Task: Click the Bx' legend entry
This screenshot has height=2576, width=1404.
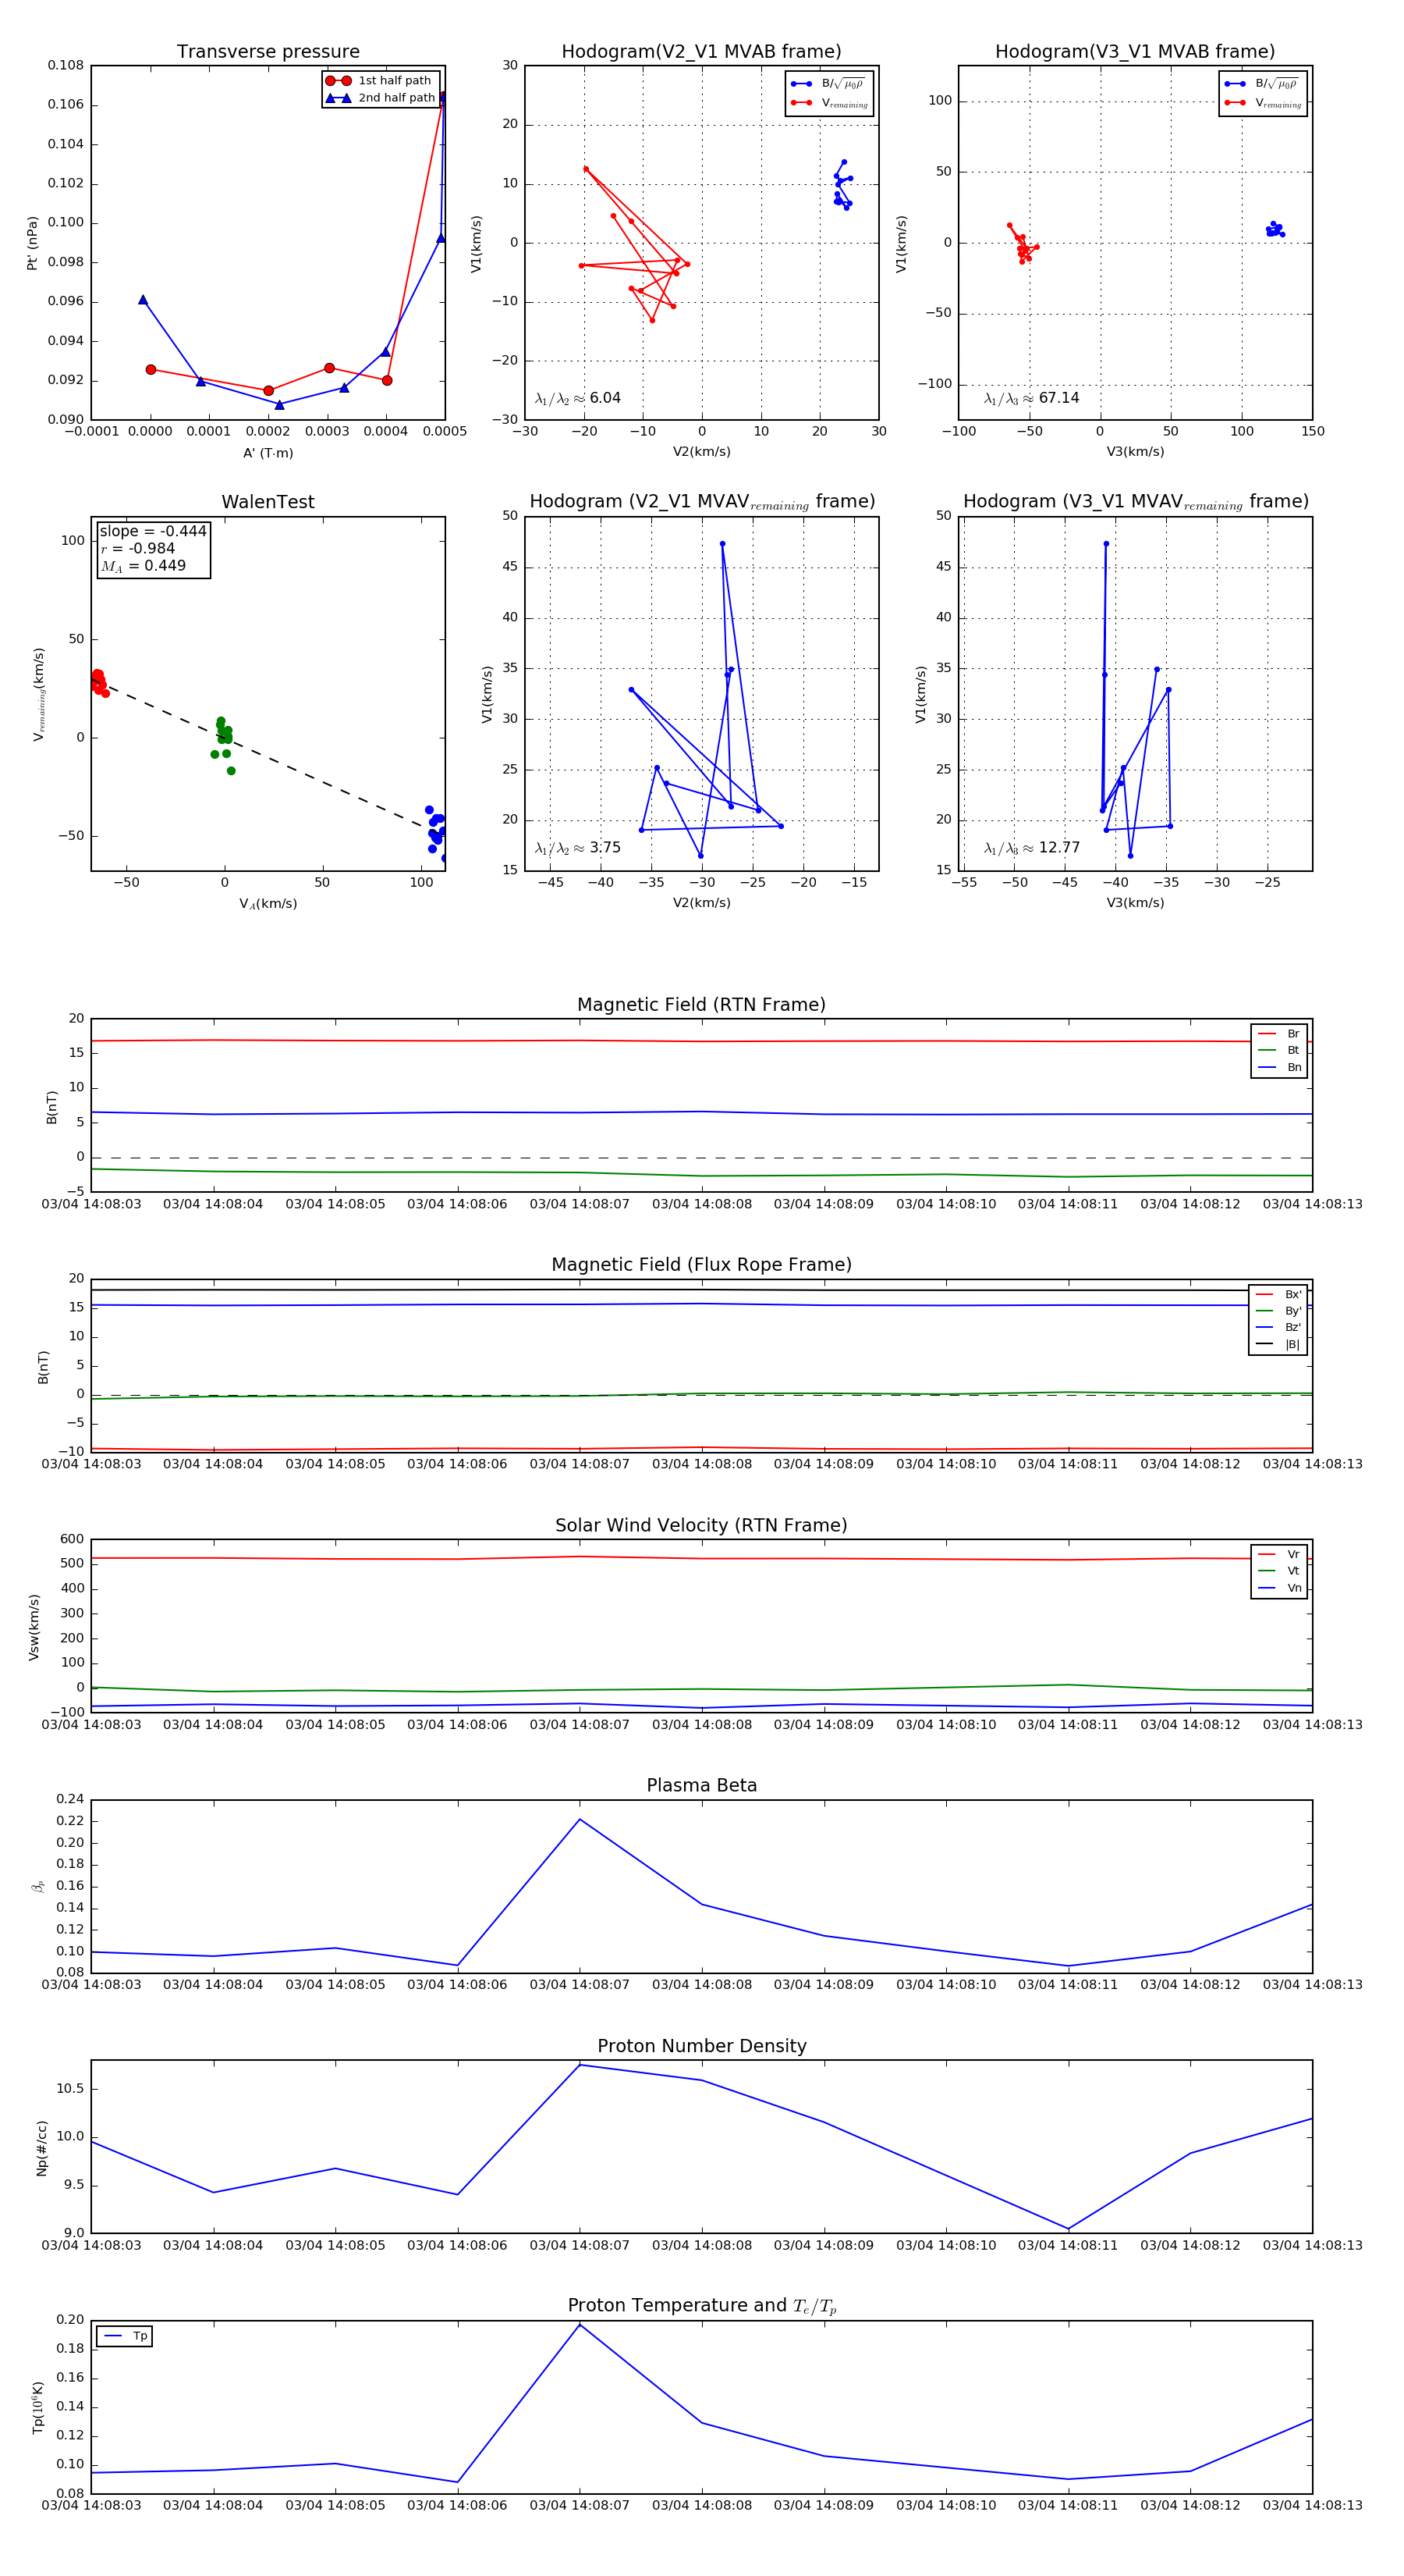Action: click(1278, 1294)
